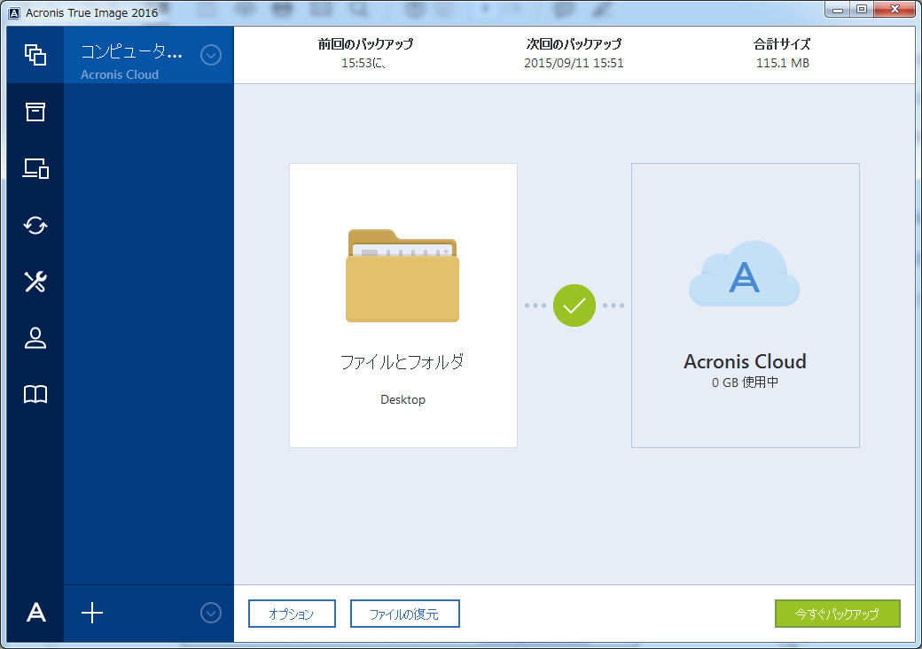This screenshot has height=649, width=922.
Task: Open the Archive section in the sidebar
Action: tap(35, 112)
